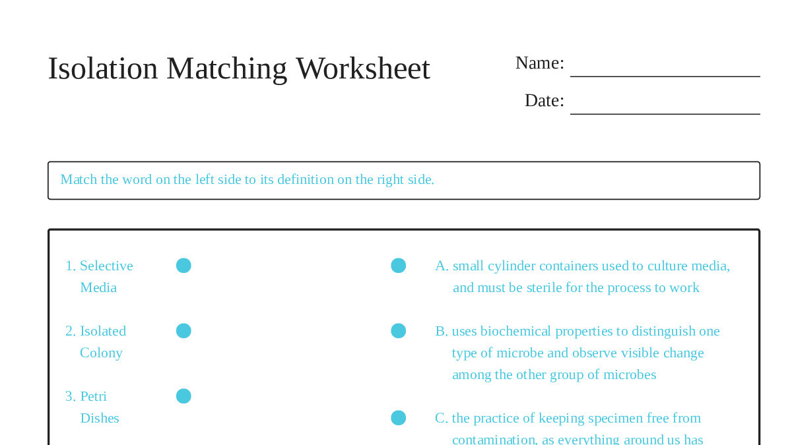Click the dot beside definition B
Screen dimensions: 792x445
tap(398, 331)
